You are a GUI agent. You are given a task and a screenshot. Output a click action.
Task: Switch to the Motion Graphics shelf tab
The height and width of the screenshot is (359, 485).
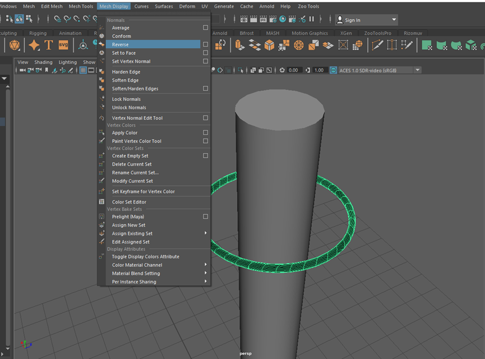[x=310, y=33]
